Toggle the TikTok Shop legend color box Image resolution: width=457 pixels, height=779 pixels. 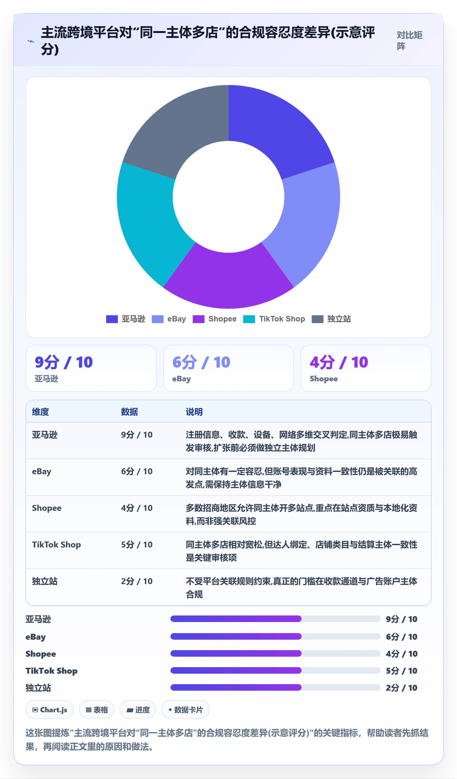click(x=249, y=319)
